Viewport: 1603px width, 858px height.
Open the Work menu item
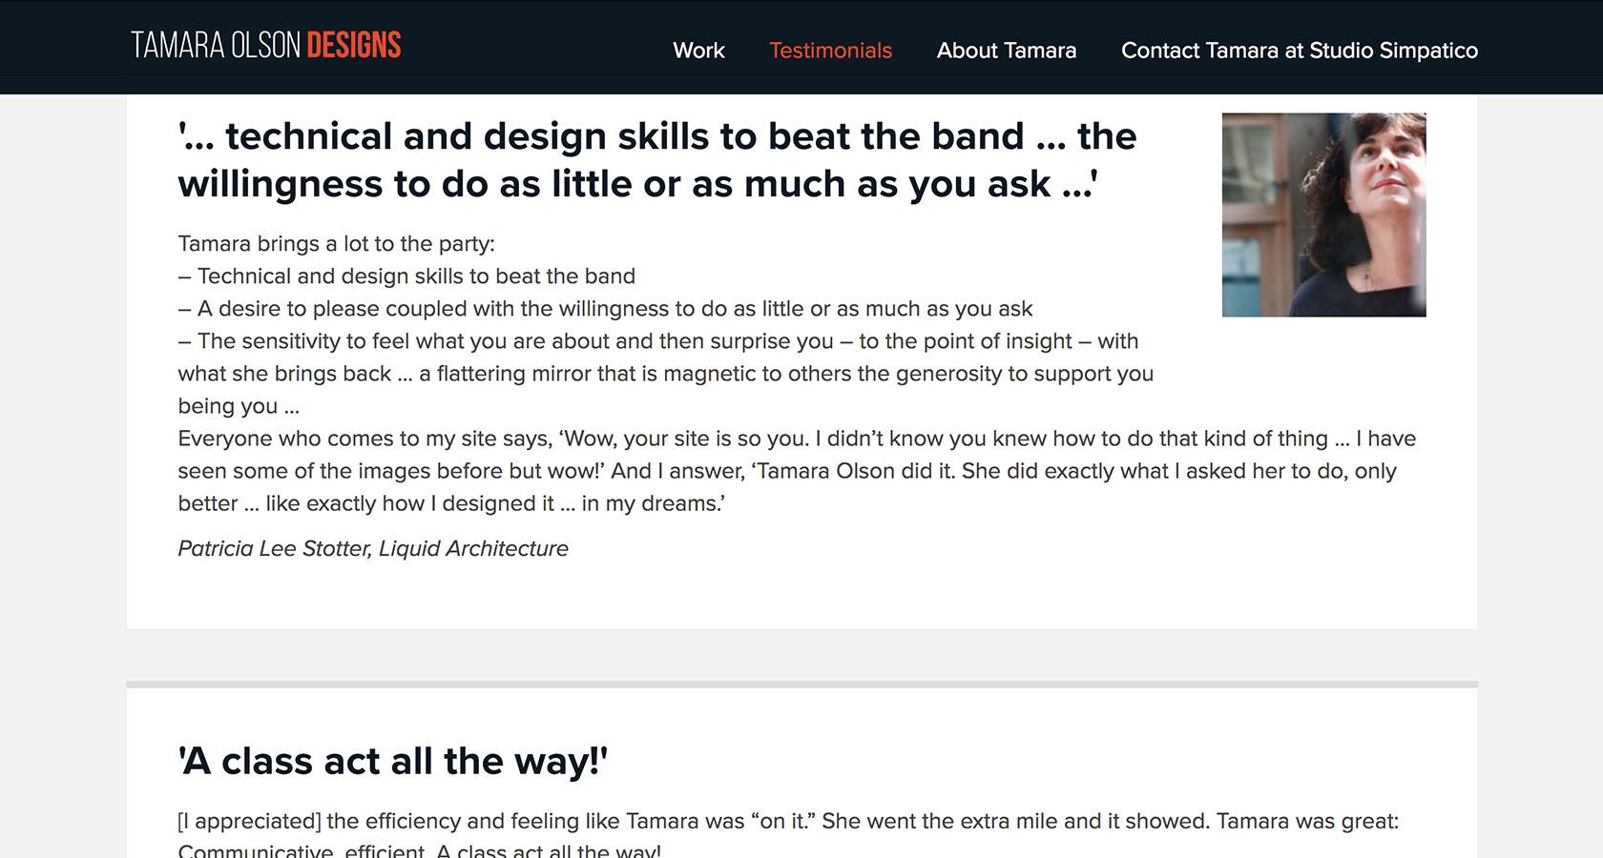pos(698,51)
